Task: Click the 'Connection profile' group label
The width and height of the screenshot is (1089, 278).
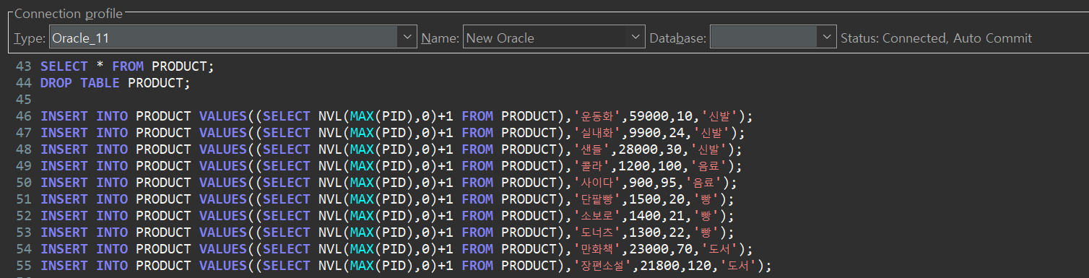Action: click(69, 14)
